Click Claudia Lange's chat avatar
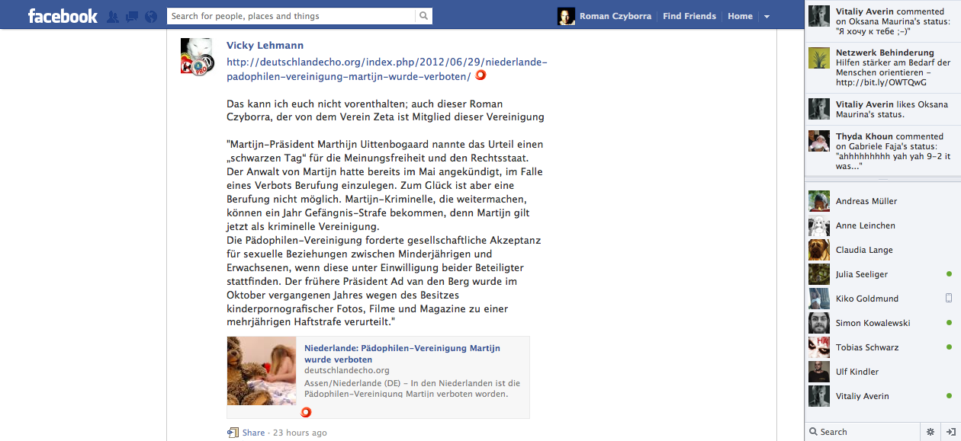The height and width of the screenshot is (441, 961). [x=819, y=250]
